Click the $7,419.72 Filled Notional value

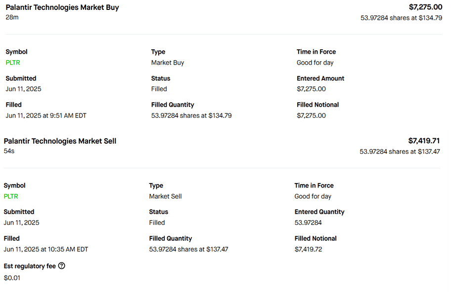(x=308, y=249)
